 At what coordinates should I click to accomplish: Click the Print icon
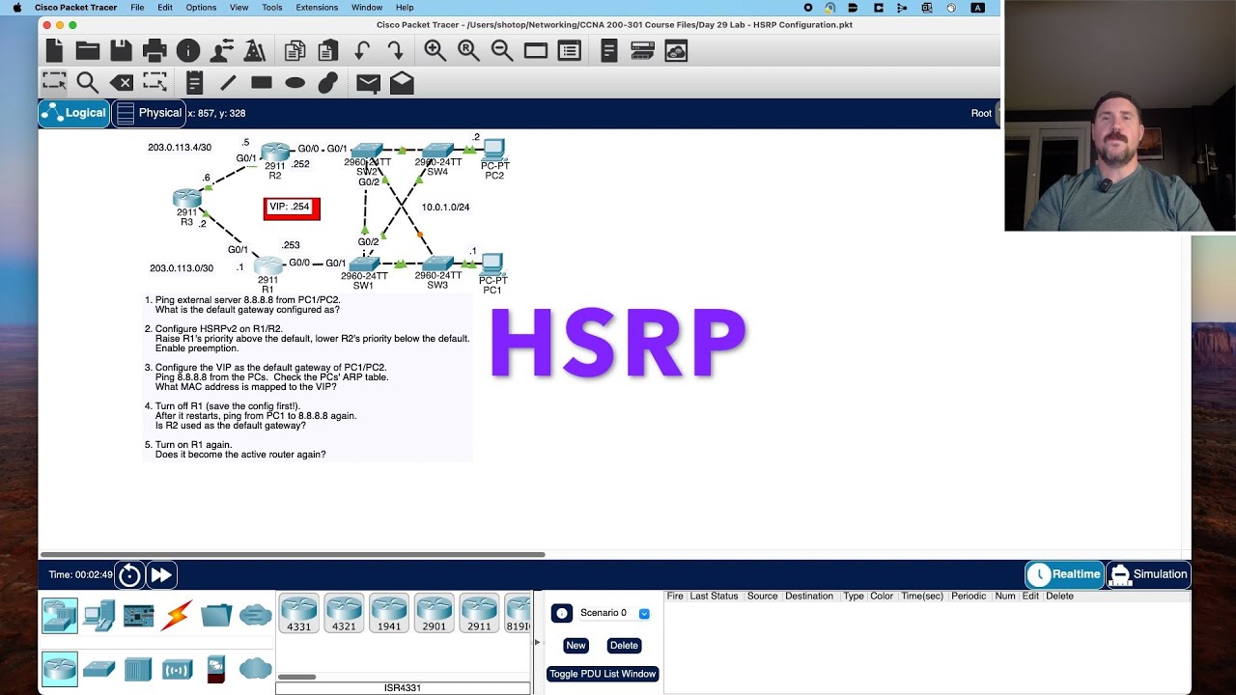click(154, 51)
